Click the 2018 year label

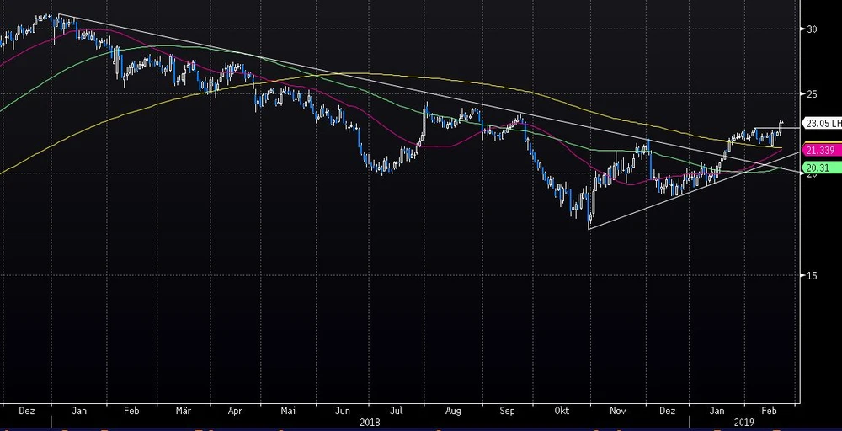[x=370, y=422]
